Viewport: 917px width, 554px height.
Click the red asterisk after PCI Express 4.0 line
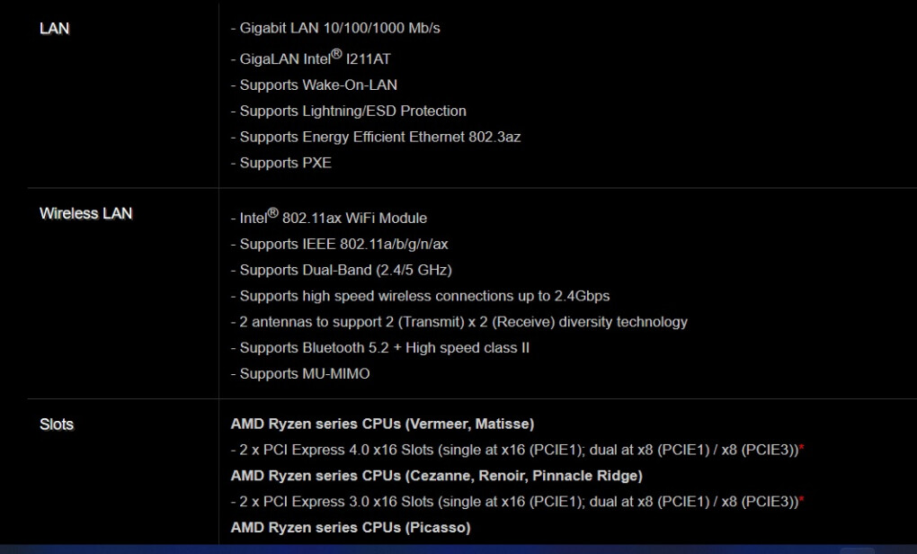tap(802, 448)
